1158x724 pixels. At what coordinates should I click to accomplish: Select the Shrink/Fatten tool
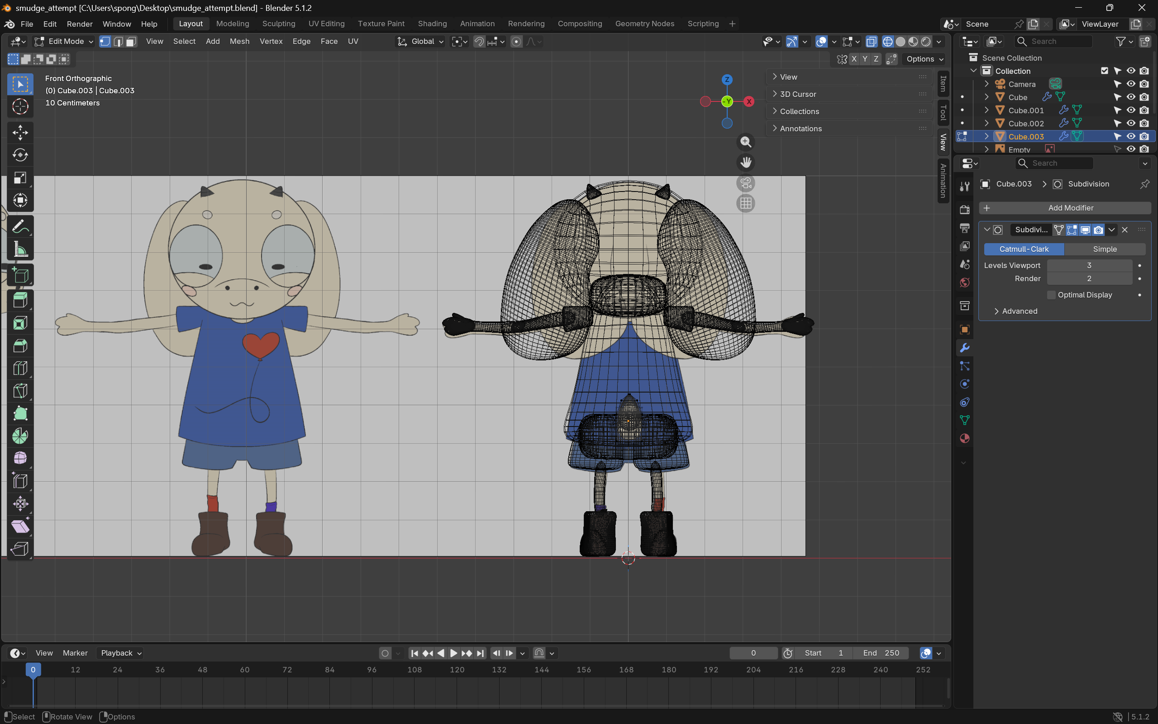click(x=20, y=503)
